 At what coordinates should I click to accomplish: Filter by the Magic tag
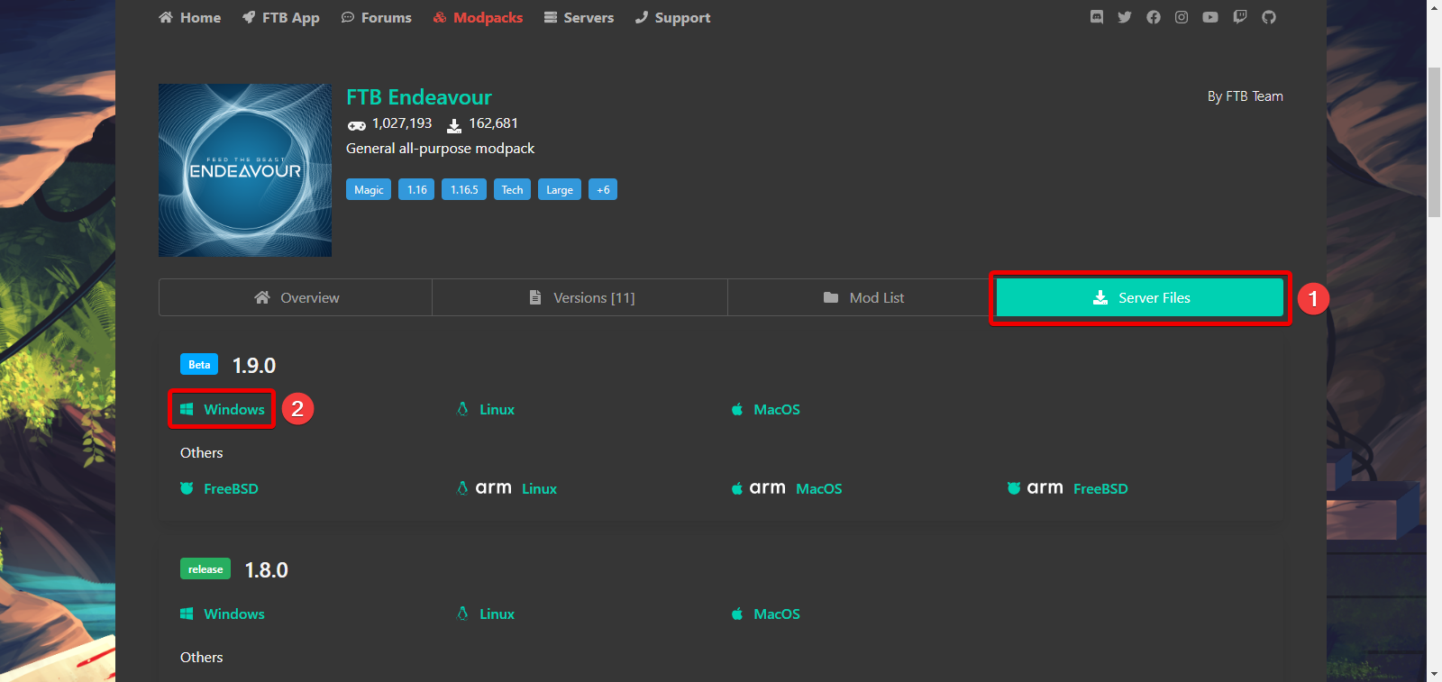369,189
